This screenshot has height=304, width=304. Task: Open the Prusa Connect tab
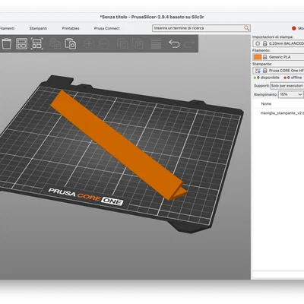coord(107,28)
